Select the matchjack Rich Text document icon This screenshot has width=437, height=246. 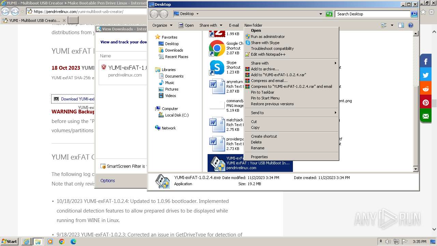pyautogui.click(x=217, y=125)
